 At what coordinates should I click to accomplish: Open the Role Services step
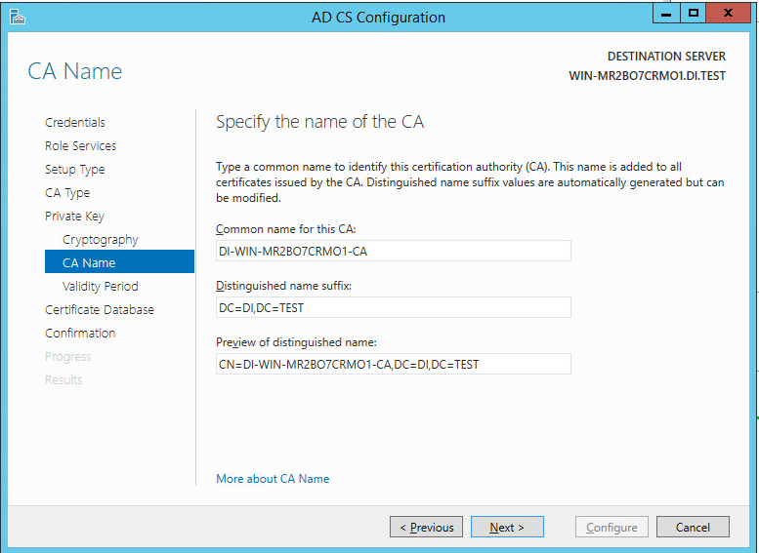pos(80,145)
